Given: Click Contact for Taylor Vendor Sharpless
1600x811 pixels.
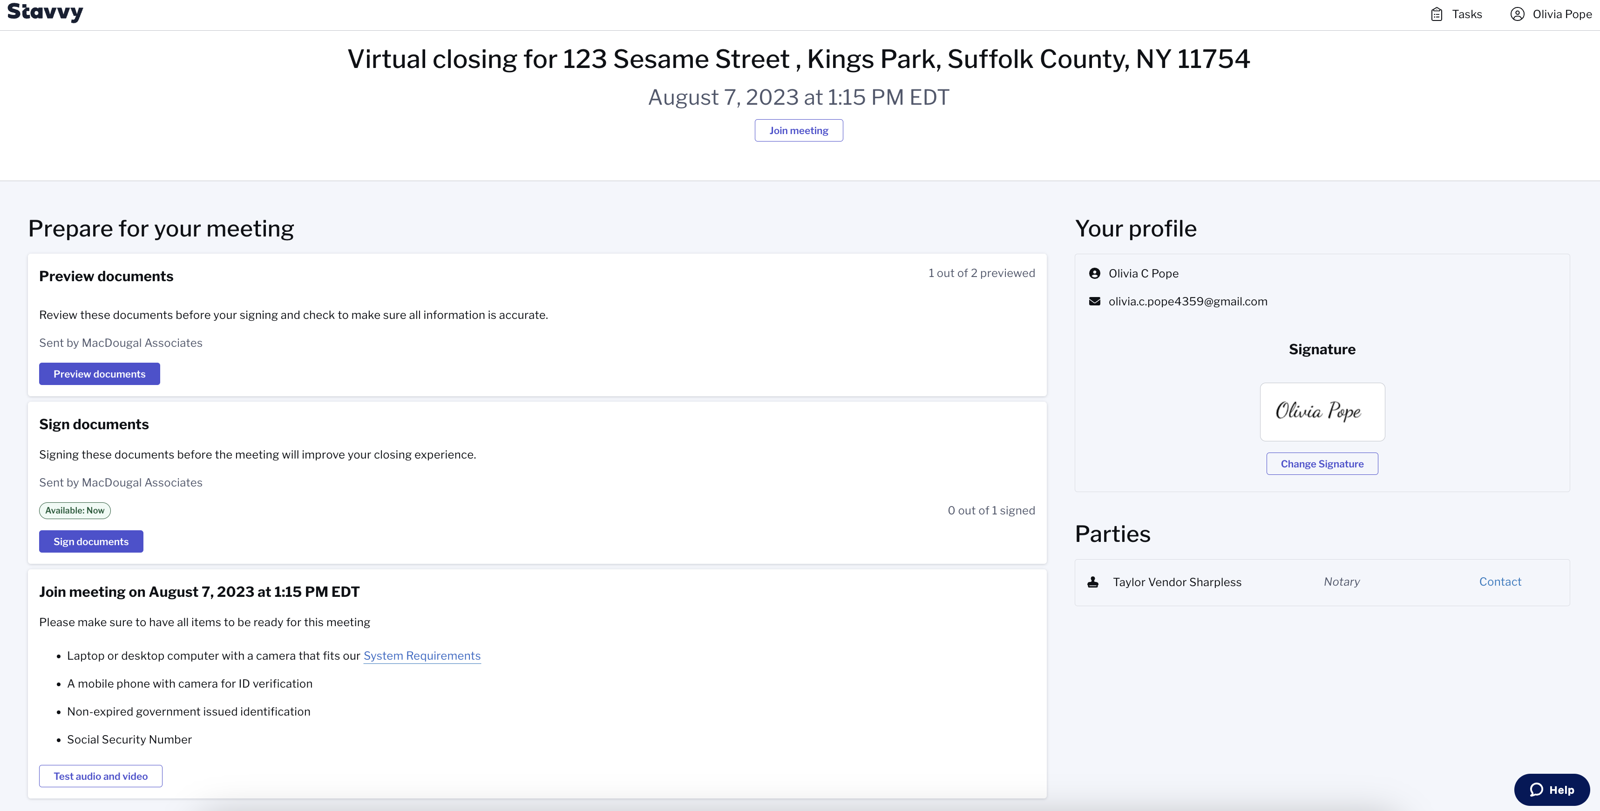Looking at the screenshot, I should 1500,582.
